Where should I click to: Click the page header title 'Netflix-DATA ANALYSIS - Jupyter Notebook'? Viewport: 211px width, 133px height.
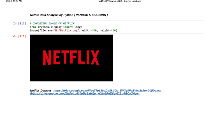[120, 1]
